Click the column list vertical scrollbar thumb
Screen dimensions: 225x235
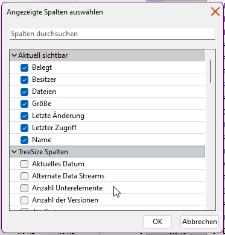[x=211, y=71]
